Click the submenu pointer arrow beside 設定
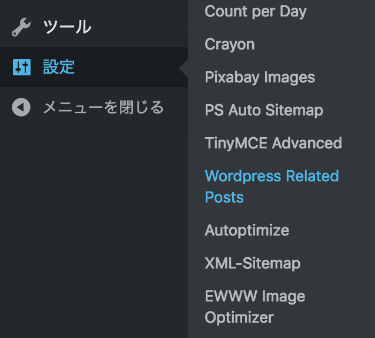375x338 pixels. (184, 67)
